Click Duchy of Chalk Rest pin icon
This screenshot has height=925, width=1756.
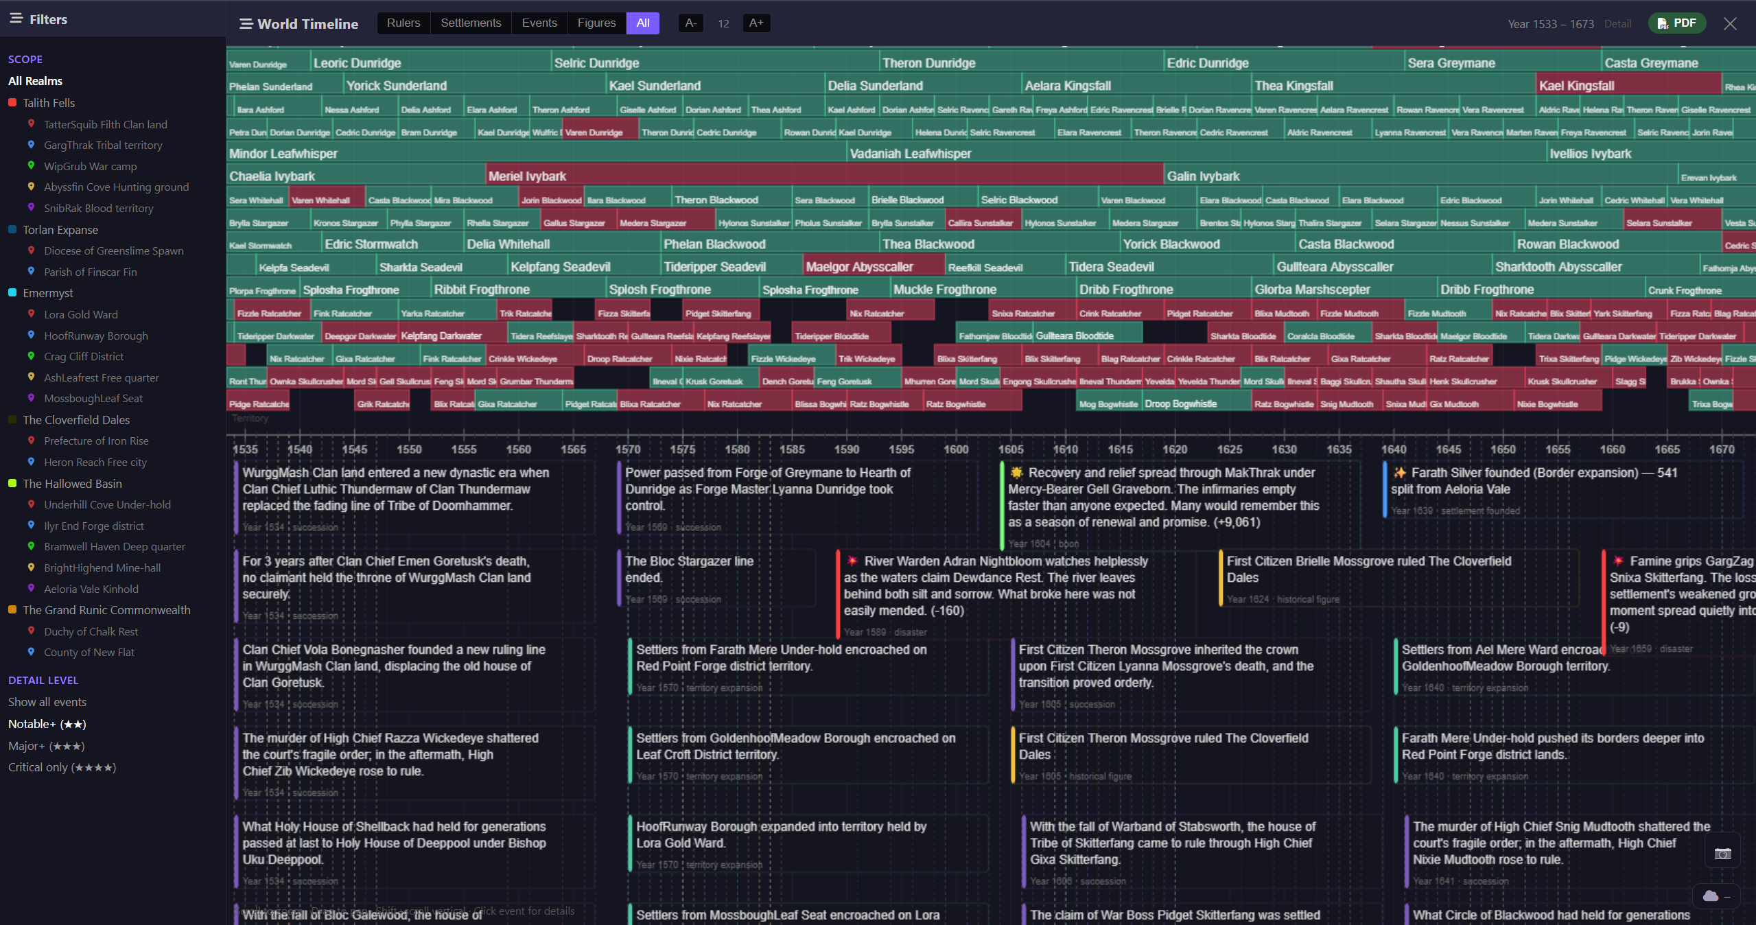pyautogui.click(x=31, y=631)
